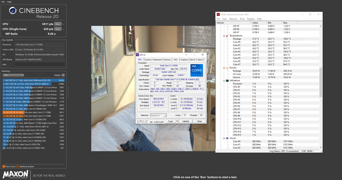Click the Max column header
This screenshot has width=342, height=180.
[x=290, y=23]
